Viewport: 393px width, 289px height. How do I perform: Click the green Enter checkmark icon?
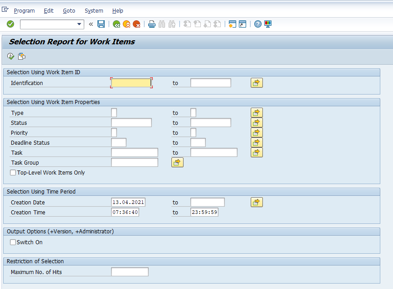pos(10,24)
